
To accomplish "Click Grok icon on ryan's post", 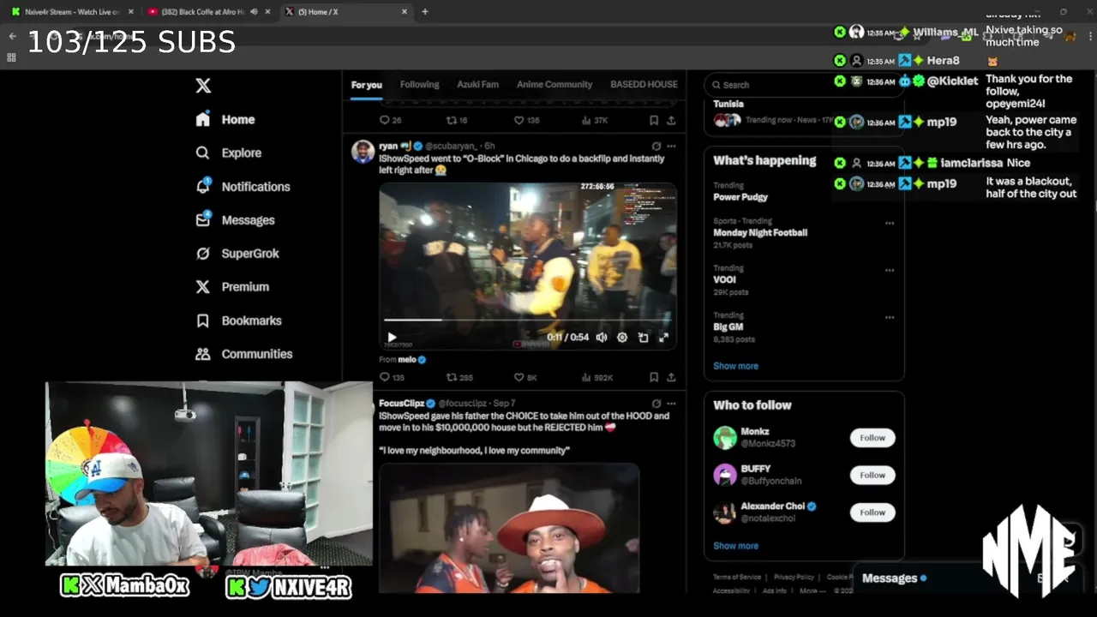I will point(656,146).
